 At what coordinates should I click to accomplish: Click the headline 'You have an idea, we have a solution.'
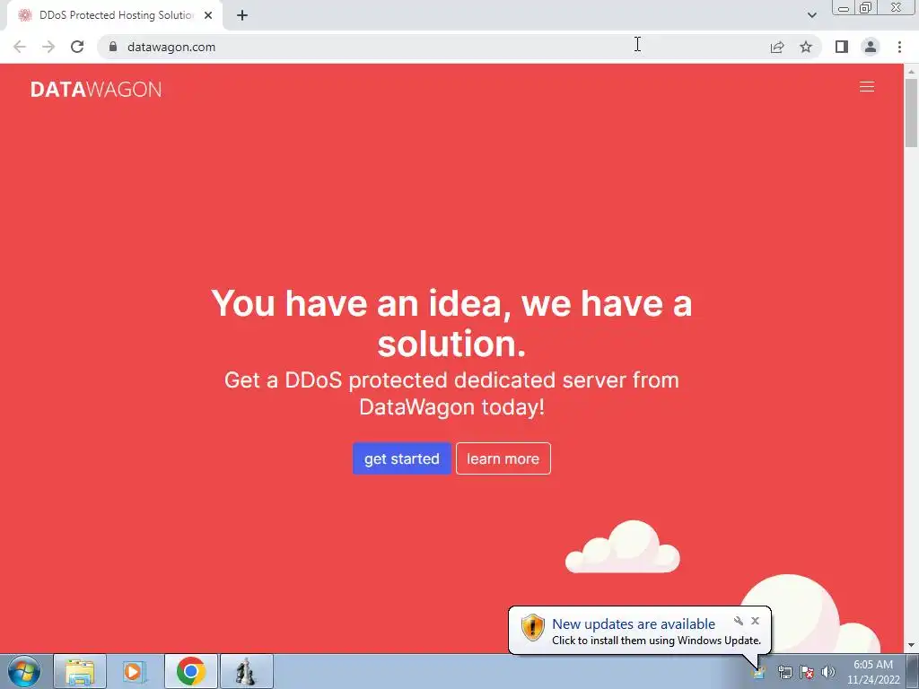click(x=452, y=323)
